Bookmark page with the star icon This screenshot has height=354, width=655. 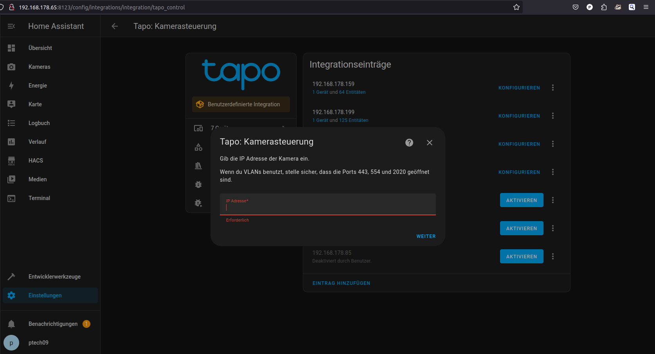pyautogui.click(x=516, y=7)
